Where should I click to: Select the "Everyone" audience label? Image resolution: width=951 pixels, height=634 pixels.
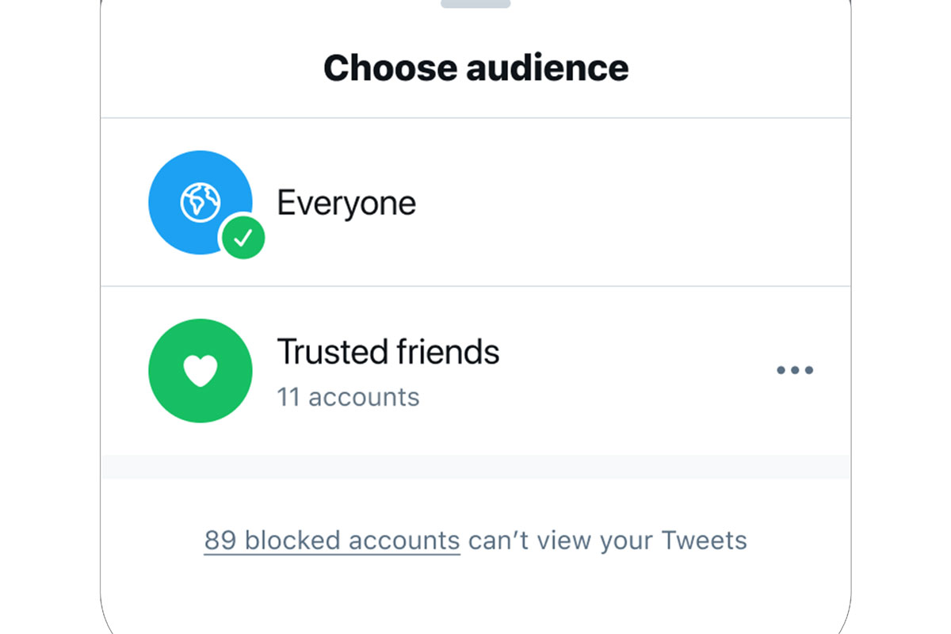point(346,204)
